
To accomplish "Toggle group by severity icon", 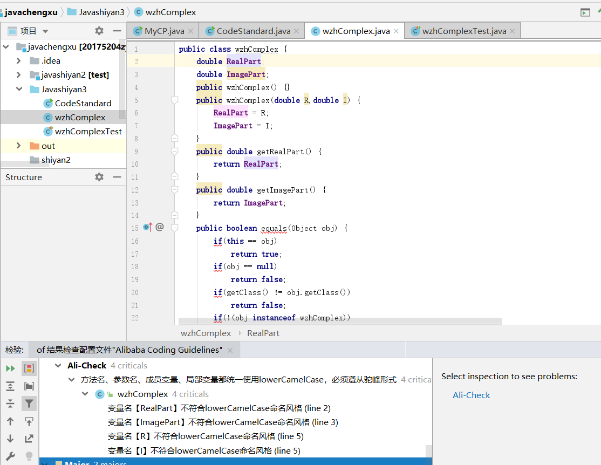I will click(x=29, y=368).
